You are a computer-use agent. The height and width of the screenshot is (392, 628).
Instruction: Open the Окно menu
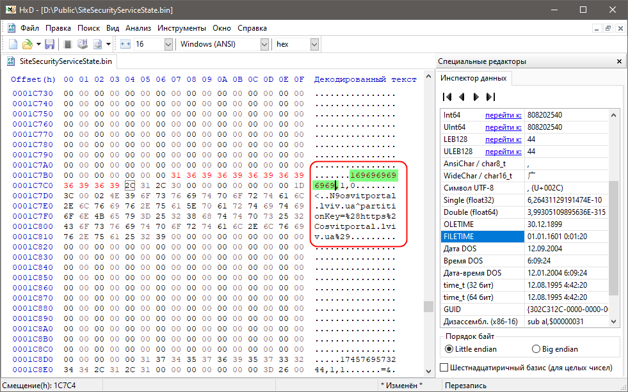pyautogui.click(x=221, y=28)
